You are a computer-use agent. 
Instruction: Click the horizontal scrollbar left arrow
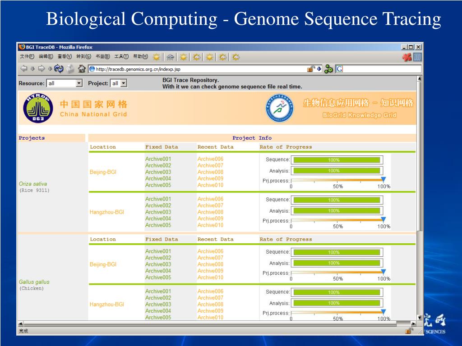pyautogui.click(x=21, y=323)
